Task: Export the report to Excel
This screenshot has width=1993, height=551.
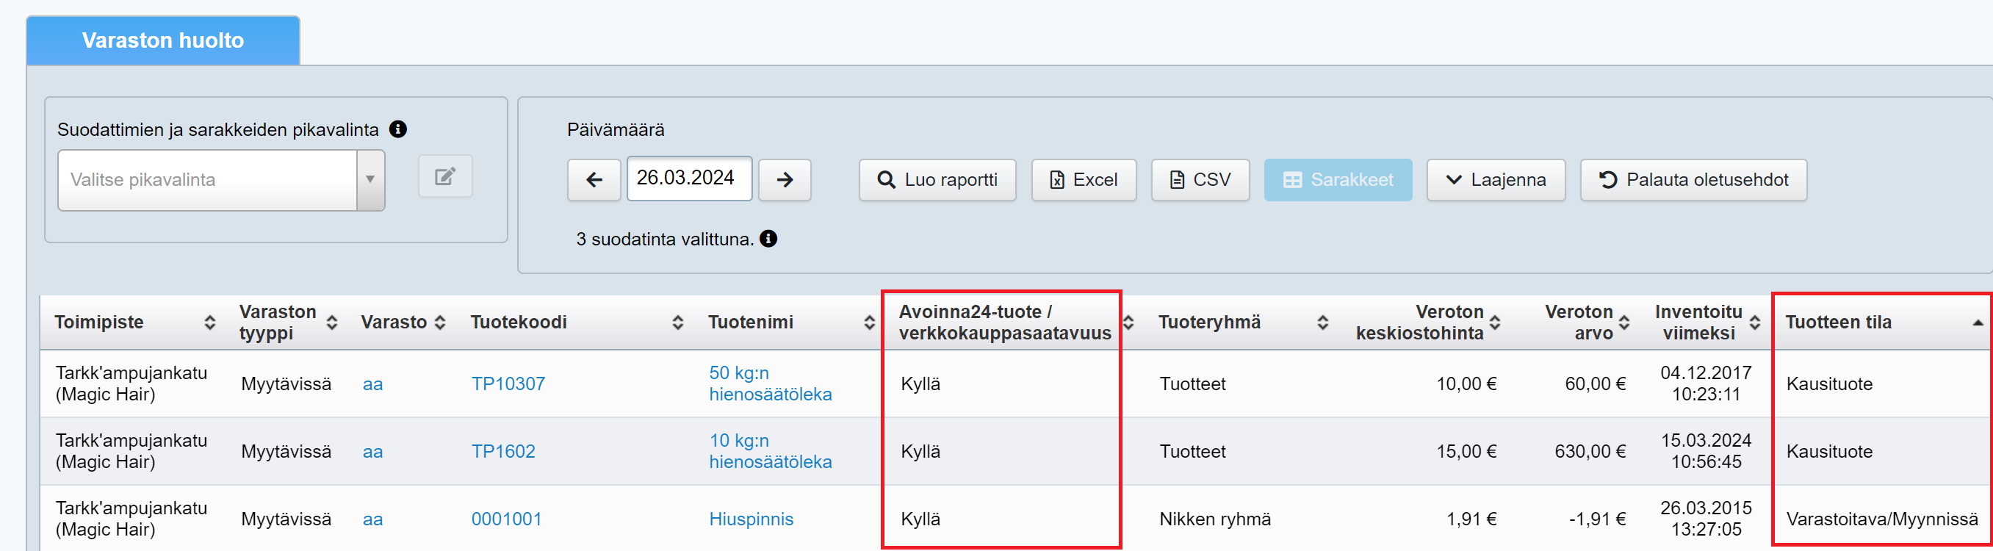Action: click(1083, 179)
